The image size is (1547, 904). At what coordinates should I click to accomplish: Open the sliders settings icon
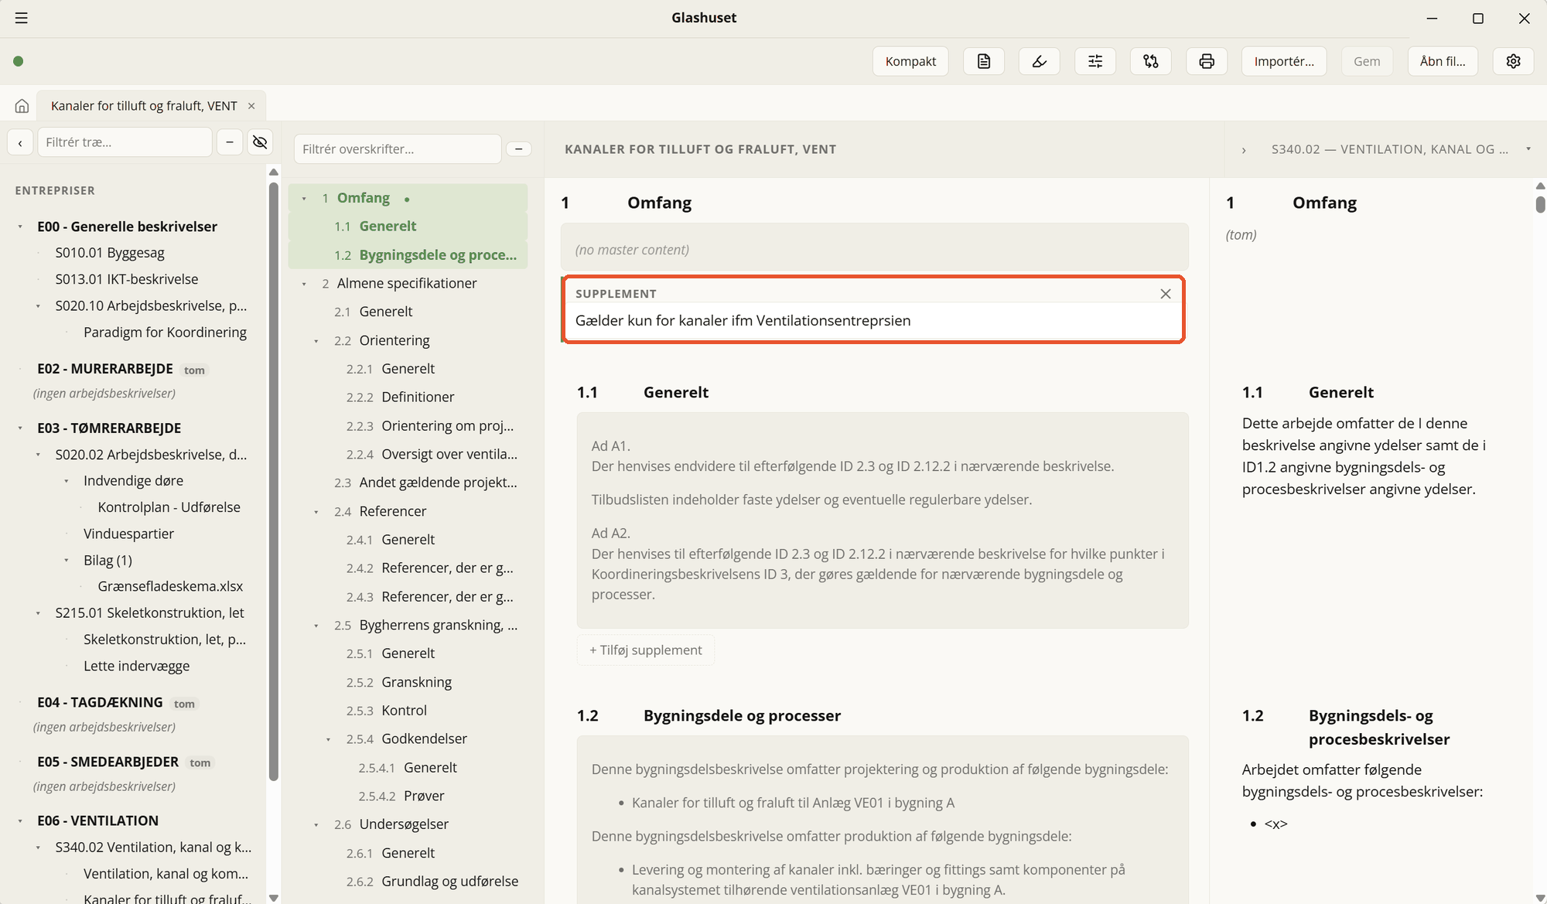point(1095,61)
